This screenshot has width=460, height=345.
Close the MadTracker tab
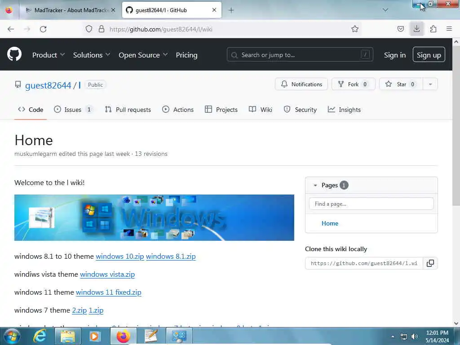point(113,10)
